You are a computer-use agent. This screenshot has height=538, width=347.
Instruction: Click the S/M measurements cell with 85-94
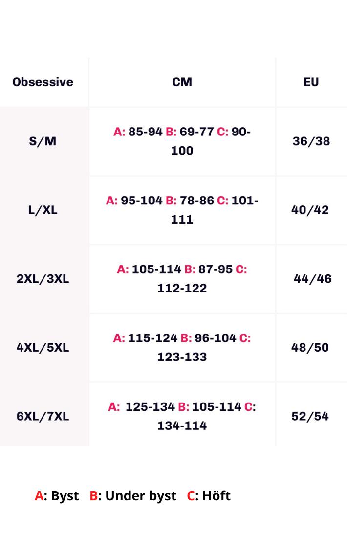(x=182, y=141)
